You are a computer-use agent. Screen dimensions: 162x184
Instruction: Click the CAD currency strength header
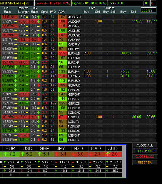(x=96, y=149)
